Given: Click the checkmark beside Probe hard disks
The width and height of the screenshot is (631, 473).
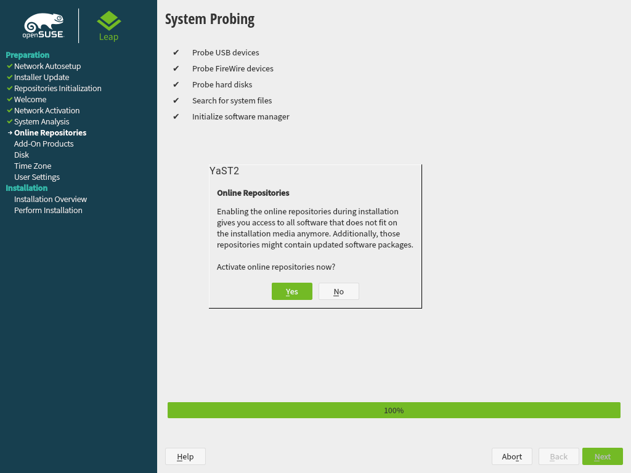Looking at the screenshot, I should pos(176,84).
